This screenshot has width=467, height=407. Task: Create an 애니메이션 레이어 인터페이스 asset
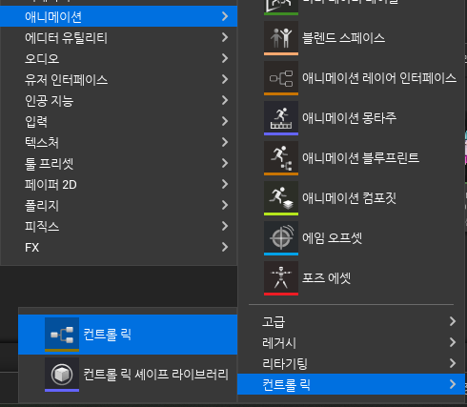tap(351, 78)
